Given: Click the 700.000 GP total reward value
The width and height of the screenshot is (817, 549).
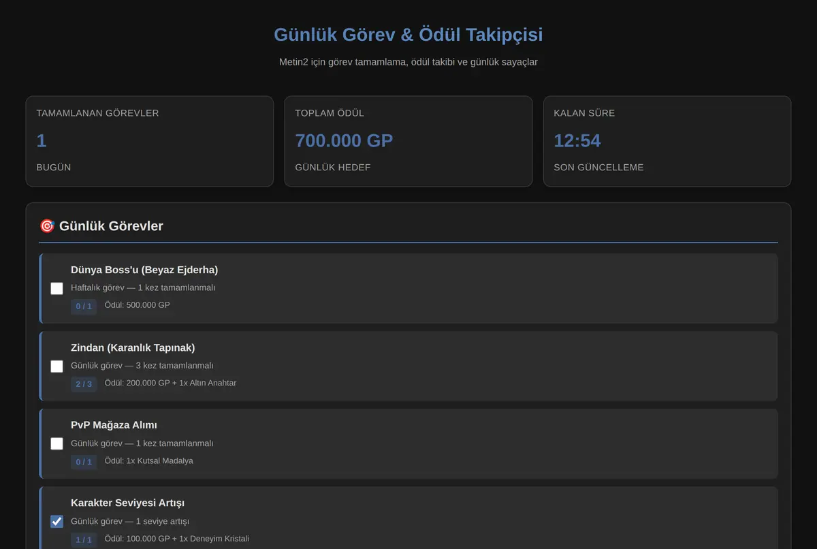Looking at the screenshot, I should point(344,140).
